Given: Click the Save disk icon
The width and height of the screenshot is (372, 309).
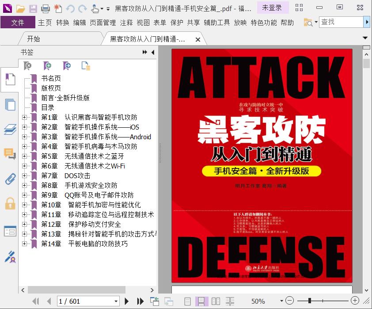Looking at the screenshot, I should (33, 9).
